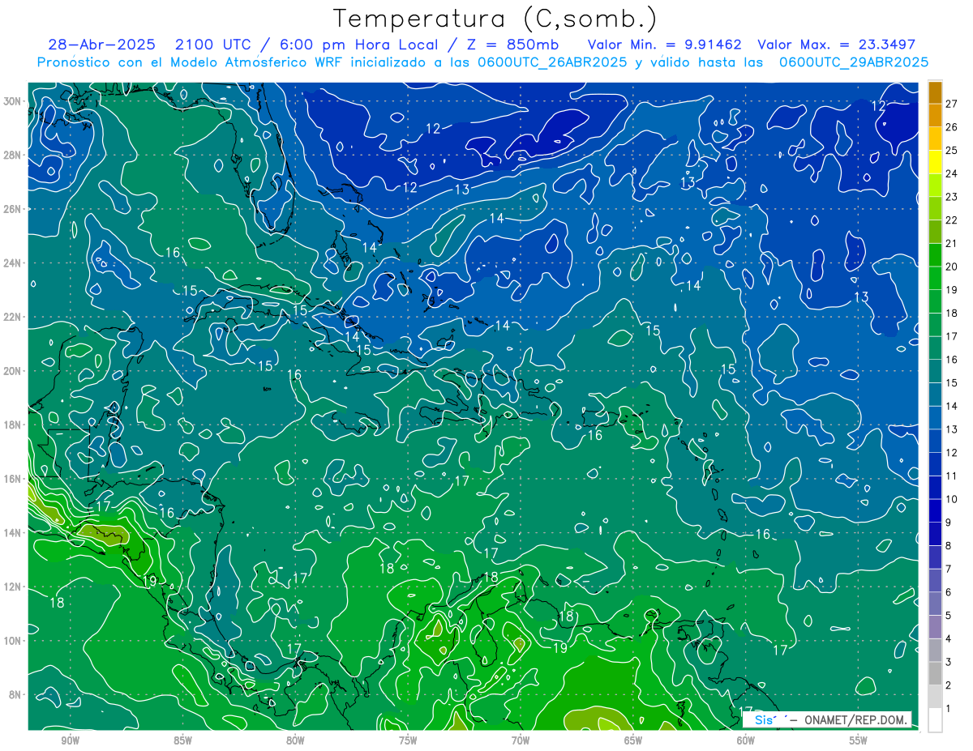This screenshot has width=973, height=751.
Task: Click the '26N' latitude label
Action: coord(14,209)
